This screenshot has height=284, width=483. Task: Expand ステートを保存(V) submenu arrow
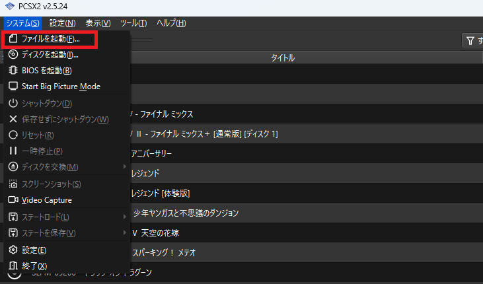coord(124,232)
